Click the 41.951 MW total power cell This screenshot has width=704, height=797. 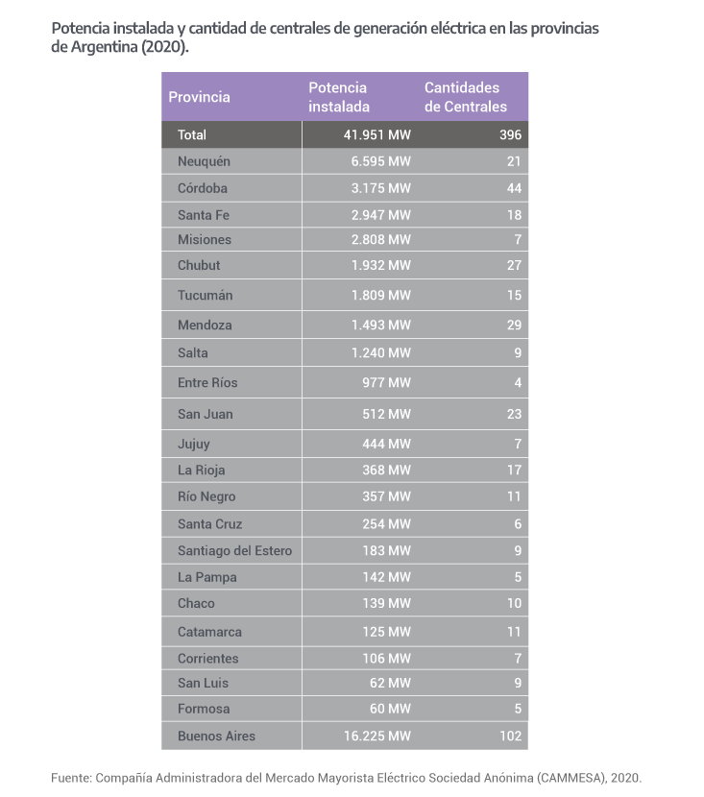click(376, 135)
